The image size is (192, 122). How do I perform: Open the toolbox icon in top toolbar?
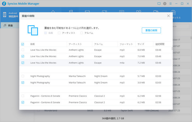pyautogui.click(x=173, y=13)
